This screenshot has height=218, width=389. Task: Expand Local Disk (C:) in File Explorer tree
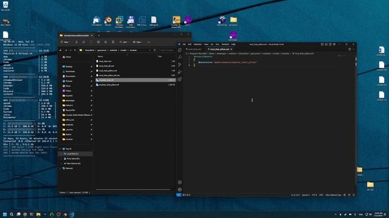click(x=61, y=154)
